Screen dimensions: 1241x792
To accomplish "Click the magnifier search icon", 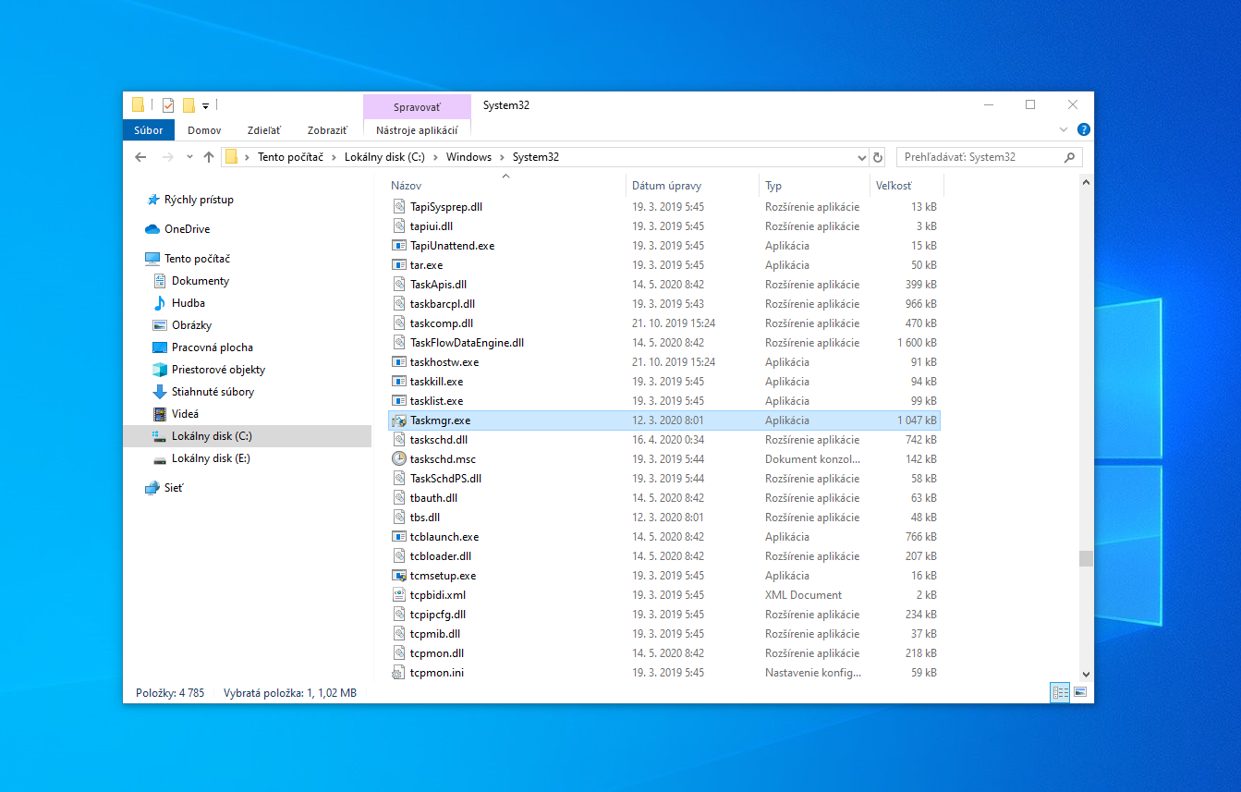I will click(1069, 157).
